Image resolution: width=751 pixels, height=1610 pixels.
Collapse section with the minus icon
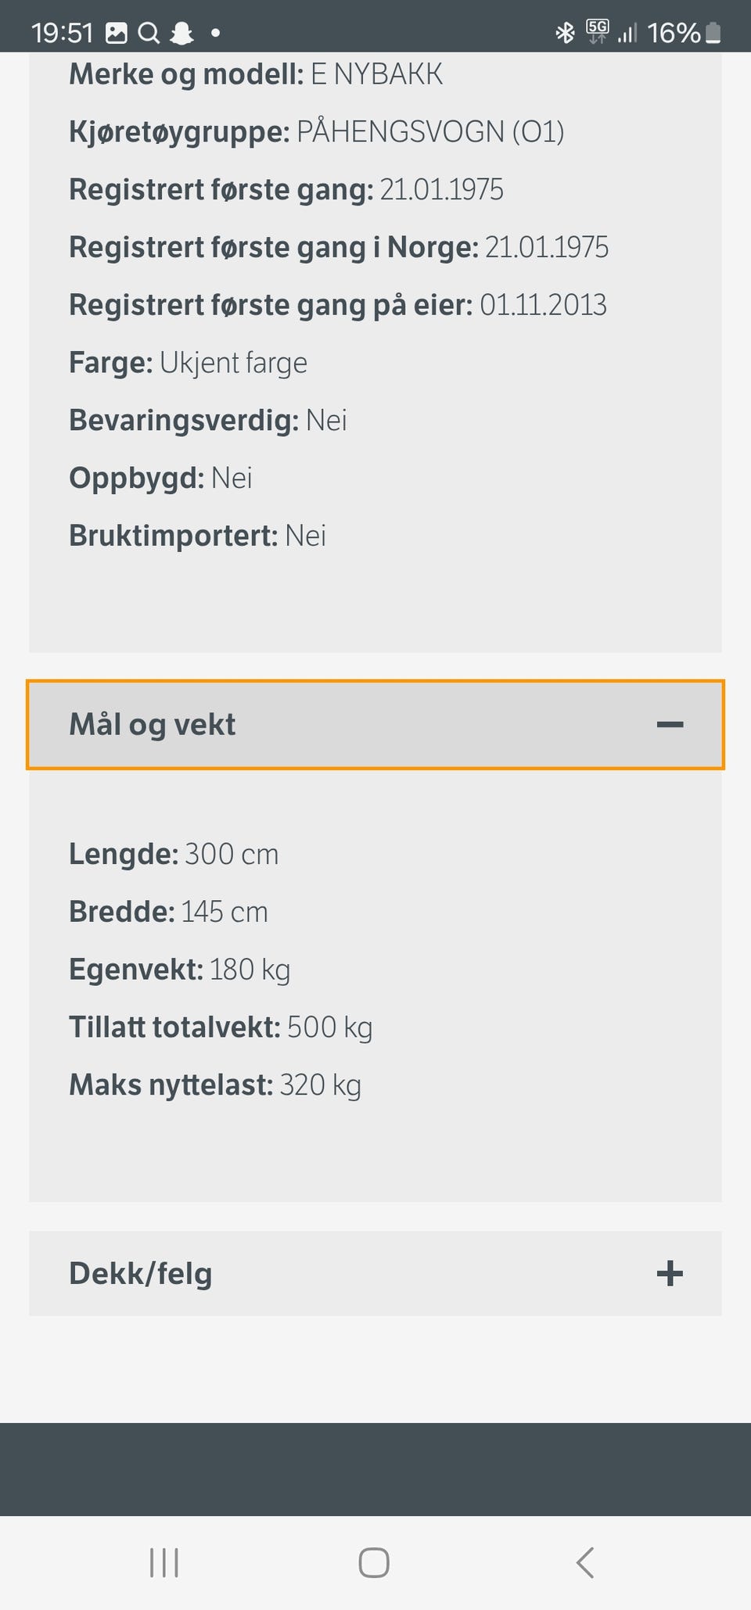(670, 725)
